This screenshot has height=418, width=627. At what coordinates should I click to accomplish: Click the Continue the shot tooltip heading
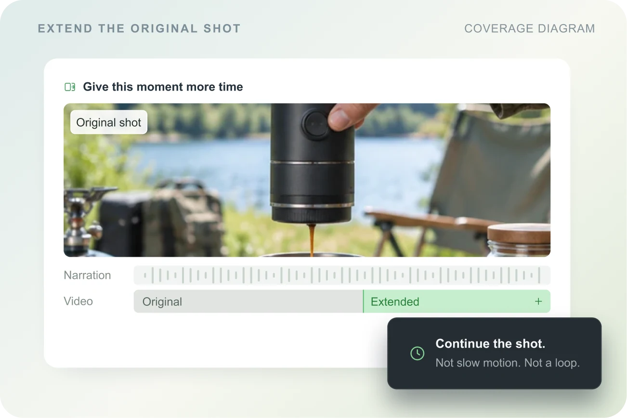tap(490, 344)
